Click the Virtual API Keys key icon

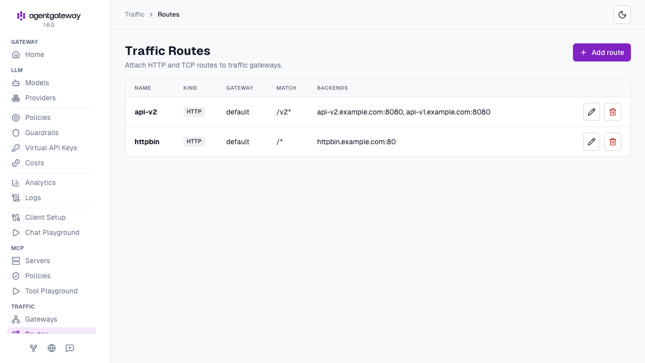point(16,148)
